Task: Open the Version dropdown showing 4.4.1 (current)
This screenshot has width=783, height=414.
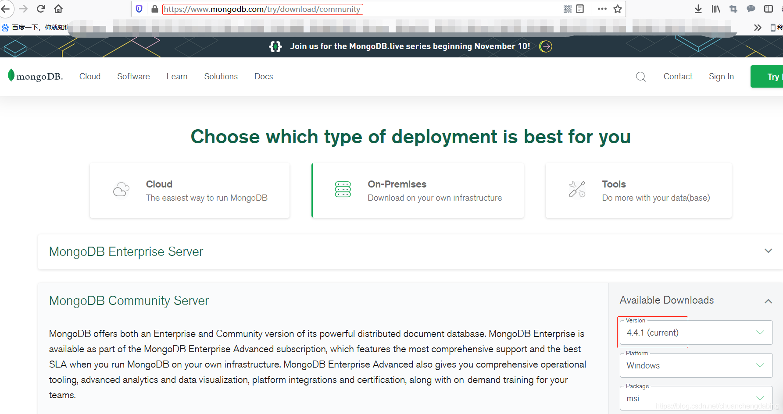Action: (x=696, y=333)
